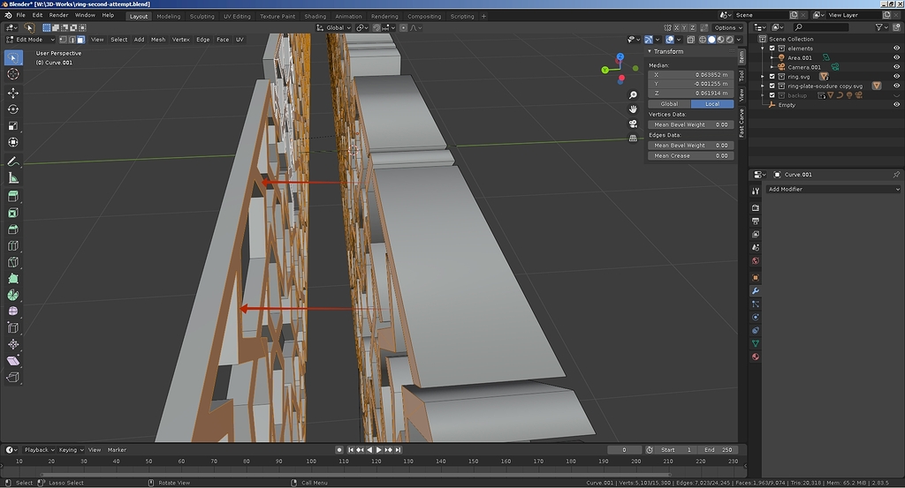This screenshot has height=488, width=905.
Task: Choose the Knife tool
Action: [13, 262]
